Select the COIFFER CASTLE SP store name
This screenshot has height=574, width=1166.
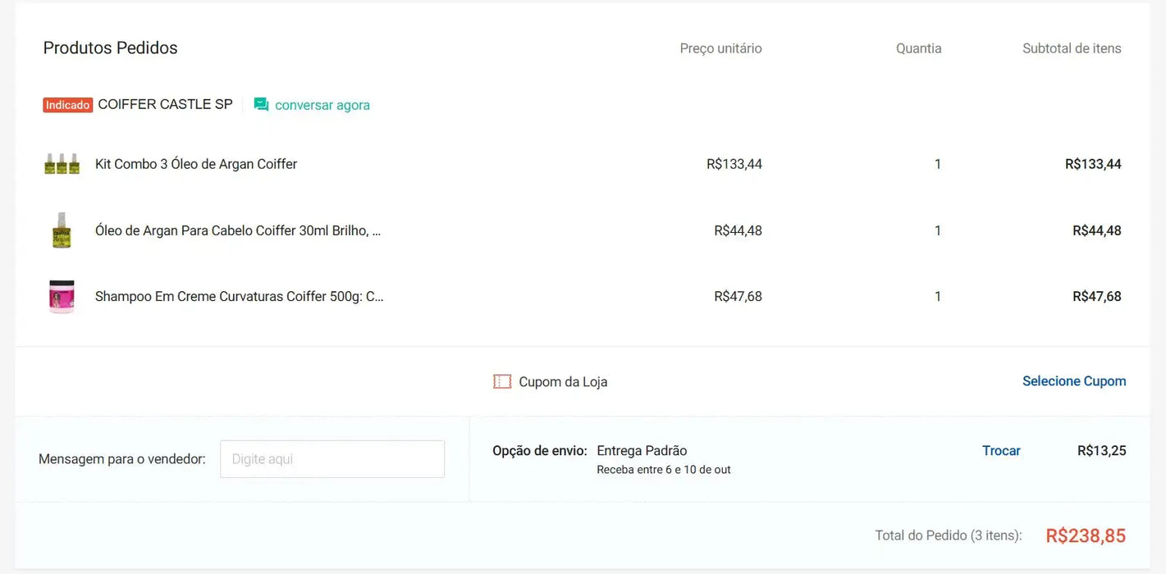click(164, 104)
